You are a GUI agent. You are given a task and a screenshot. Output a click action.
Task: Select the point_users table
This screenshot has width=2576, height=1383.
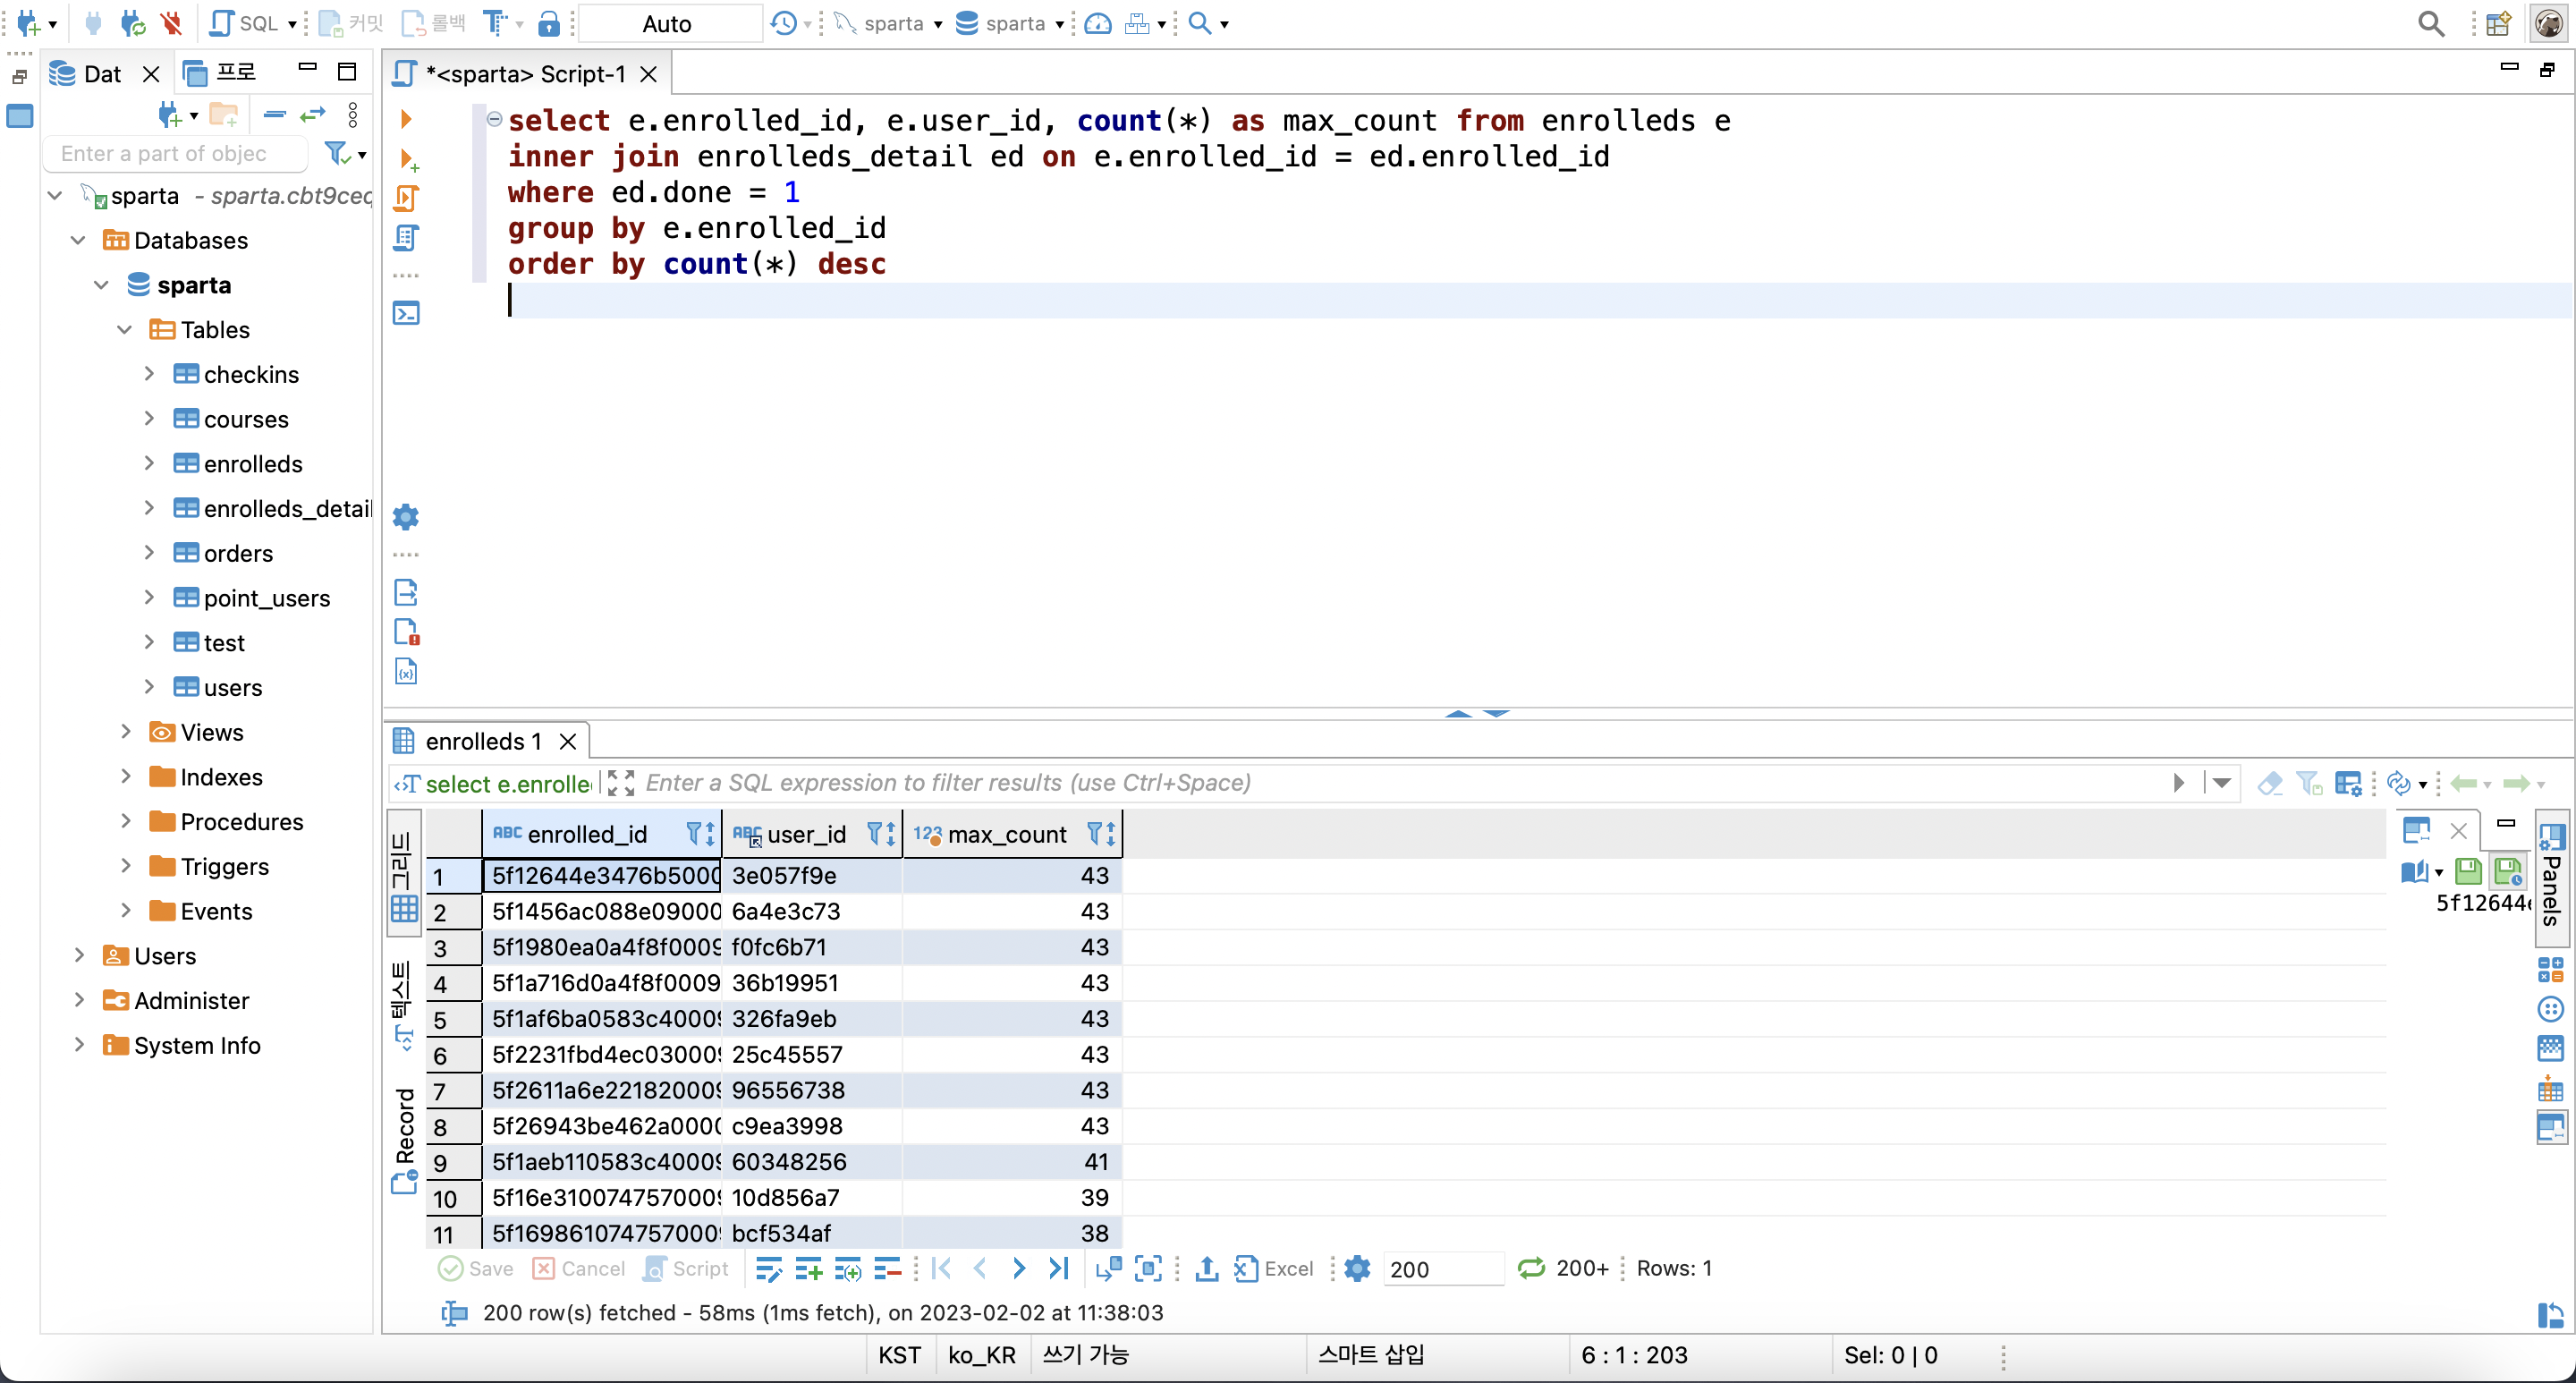pos(267,598)
